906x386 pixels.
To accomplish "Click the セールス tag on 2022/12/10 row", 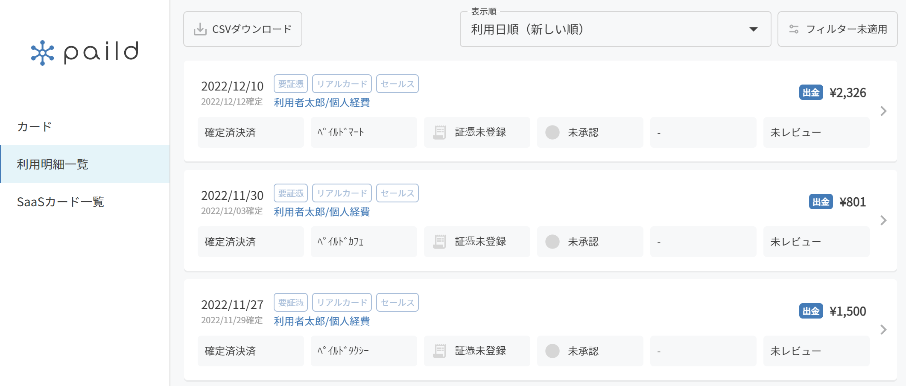I will click(397, 84).
